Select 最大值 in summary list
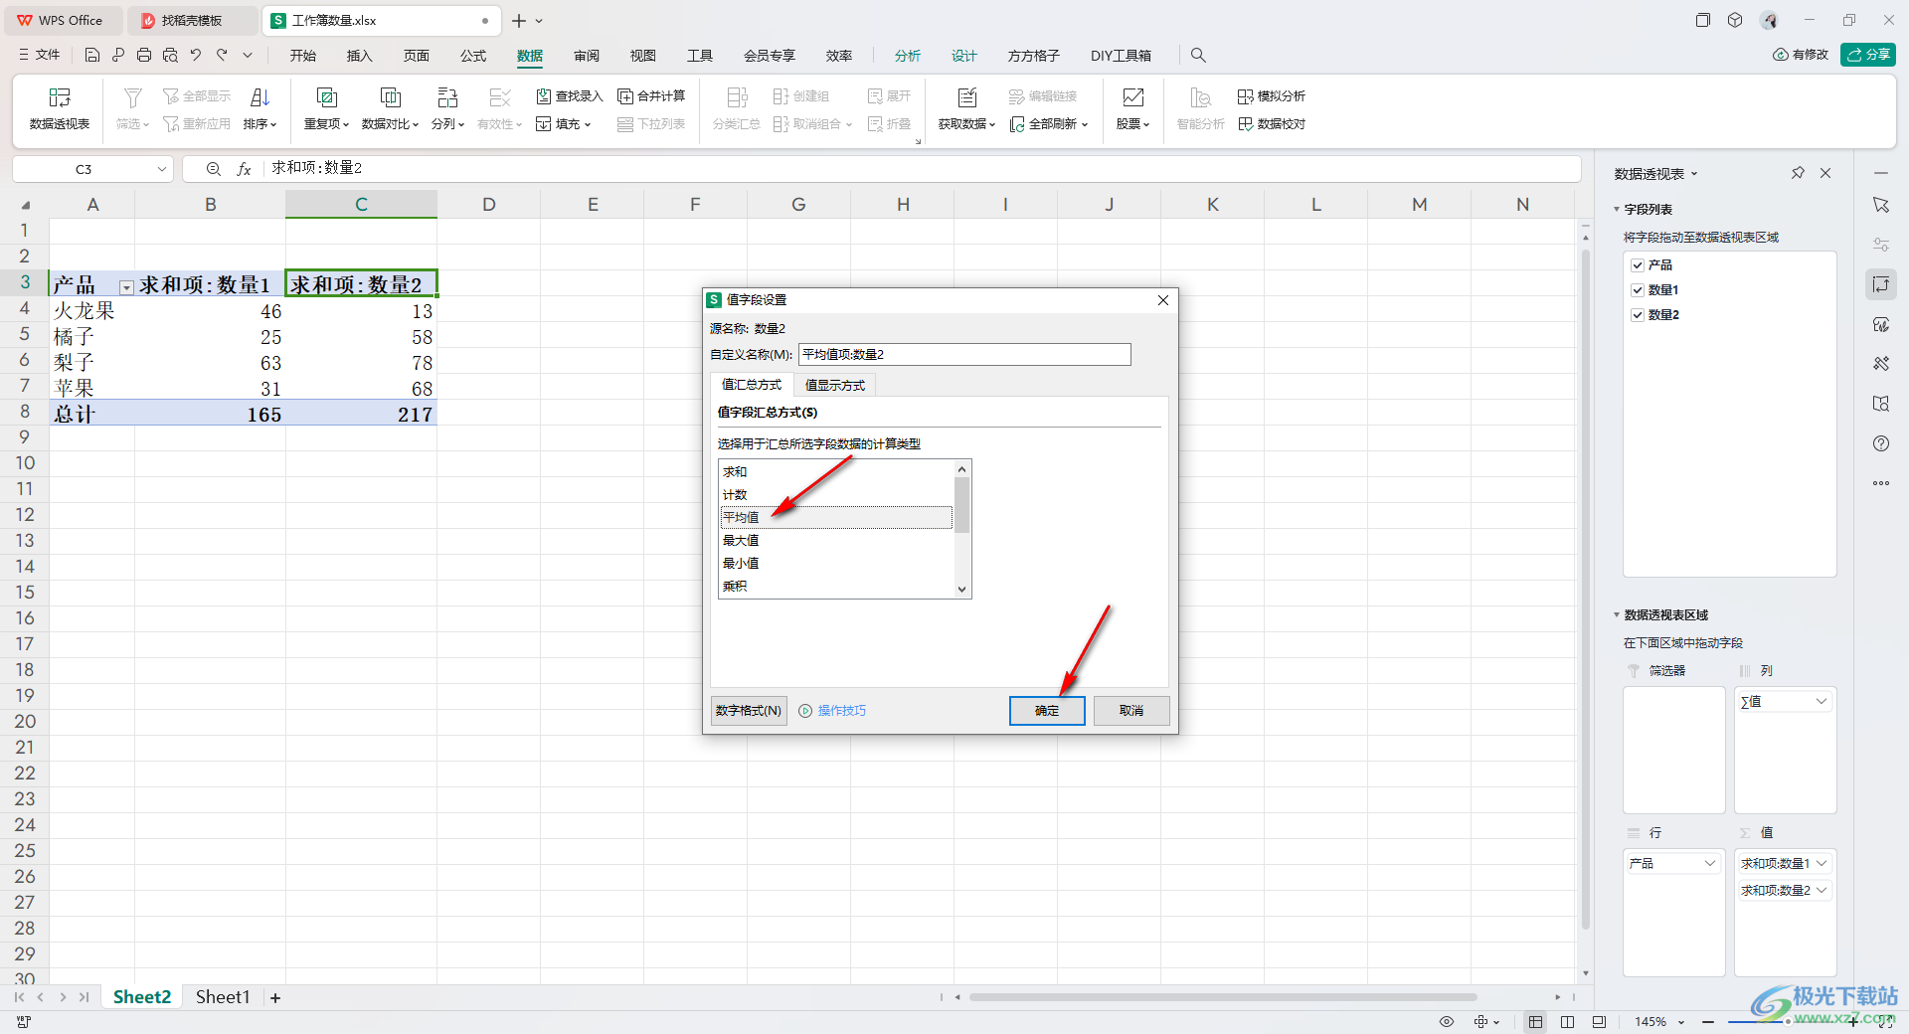Image resolution: width=1909 pixels, height=1034 pixels. (835, 541)
